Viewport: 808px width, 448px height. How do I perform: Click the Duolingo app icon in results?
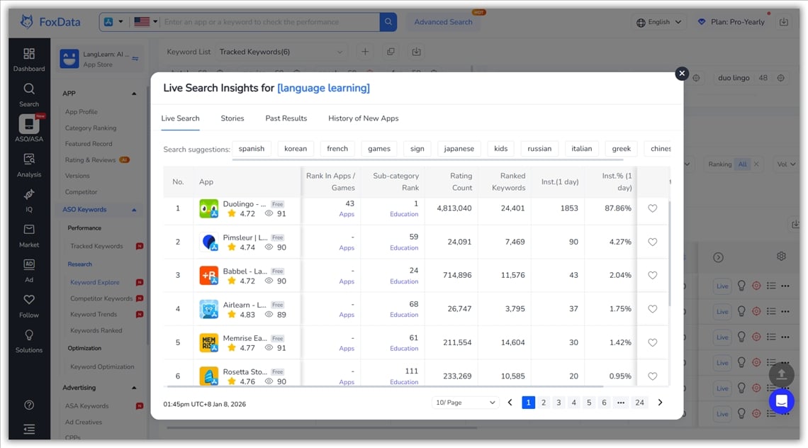[208, 208]
